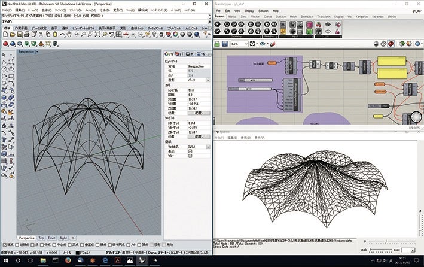Click the four-viewport layout icon in Rhino
Viewport: 424px width, 267px height.
[x=119, y=34]
